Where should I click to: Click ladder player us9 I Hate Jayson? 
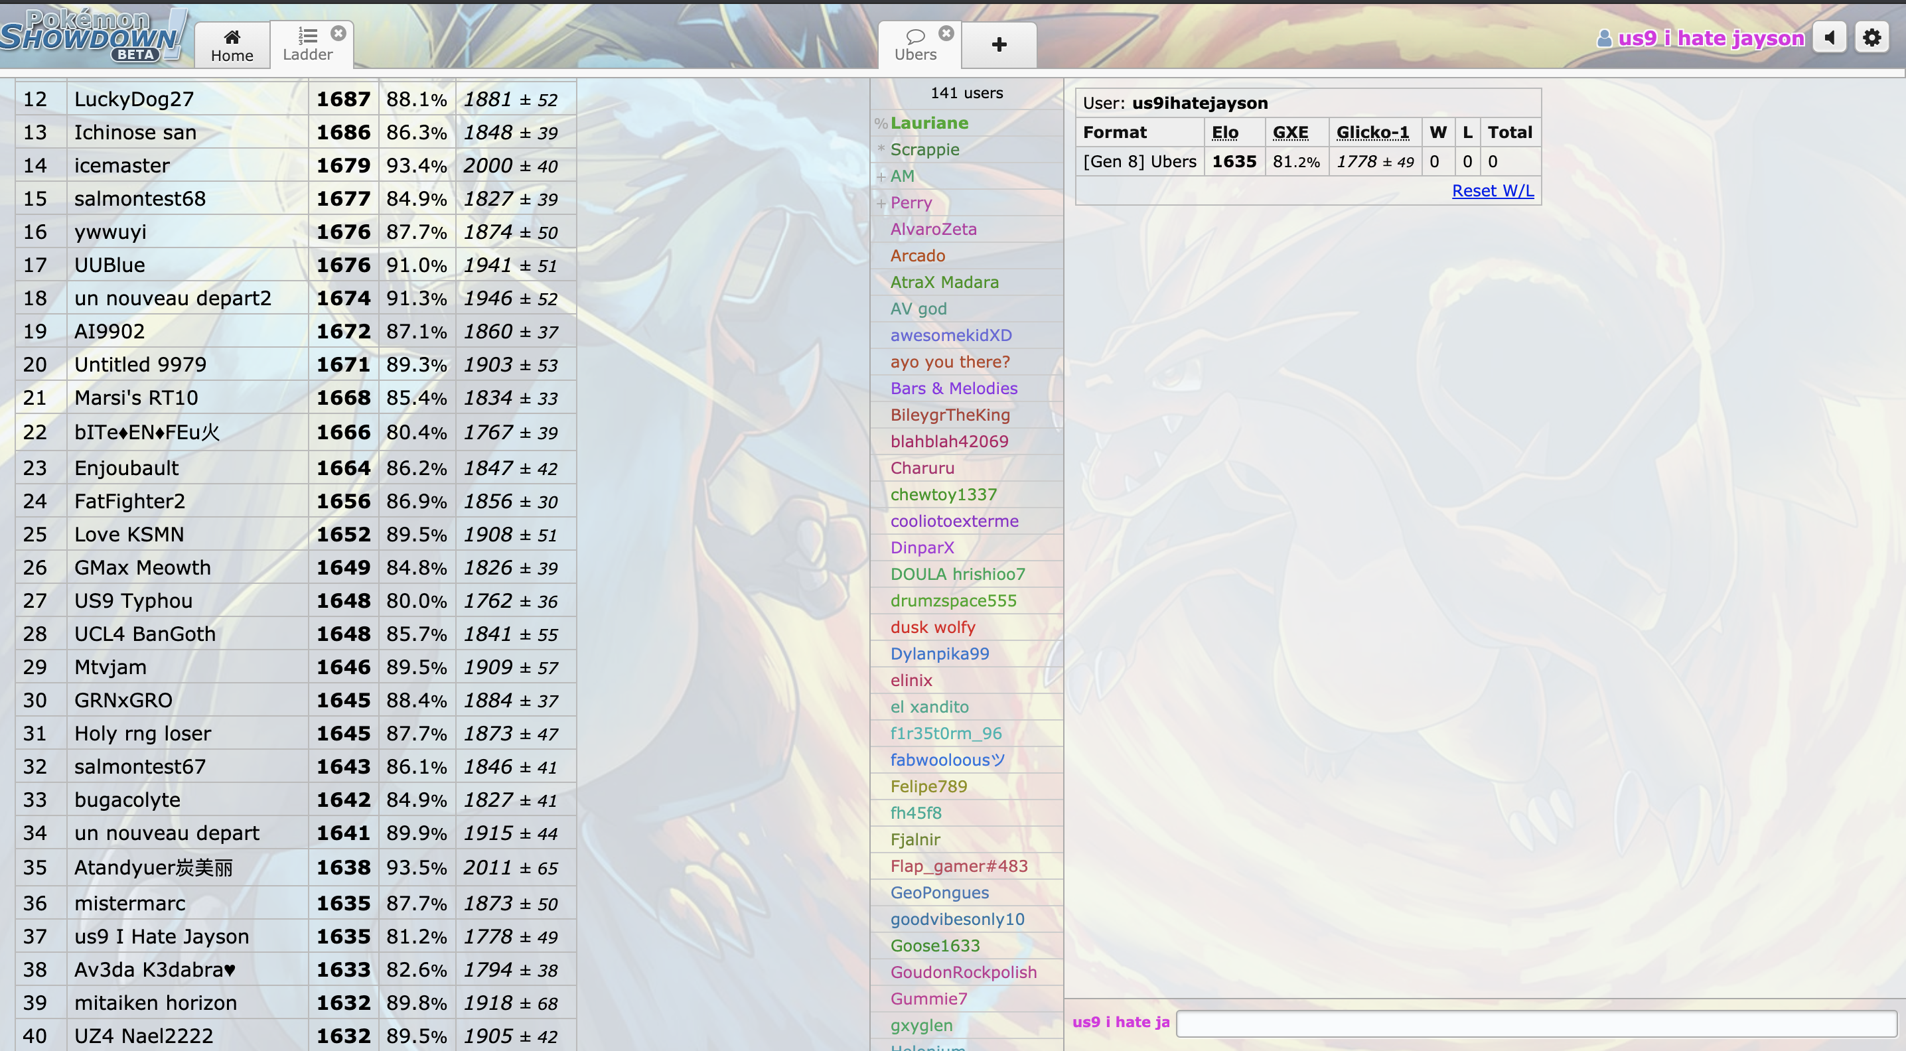point(162,937)
